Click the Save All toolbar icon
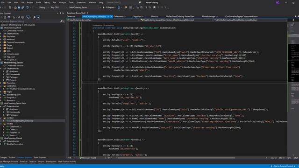The width and height of the screenshot is (299, 168). coord(23,7)
